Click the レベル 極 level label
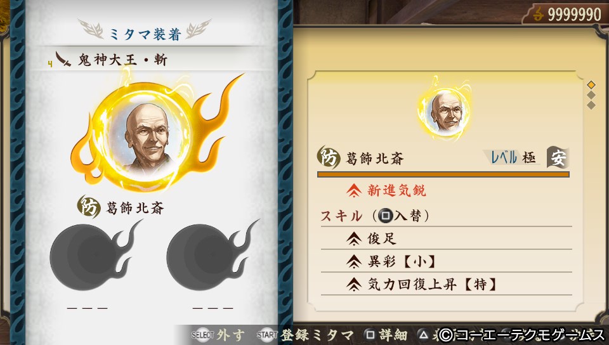 click(513, 157)
